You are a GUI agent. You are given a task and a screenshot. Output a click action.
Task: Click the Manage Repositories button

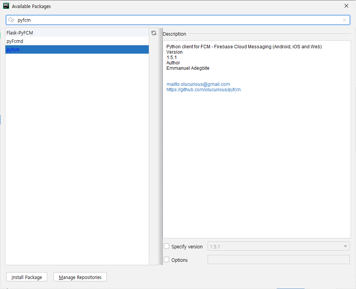click(x=80, y=277)
